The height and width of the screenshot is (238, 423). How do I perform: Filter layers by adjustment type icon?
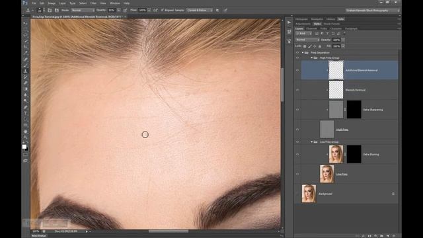322,34
